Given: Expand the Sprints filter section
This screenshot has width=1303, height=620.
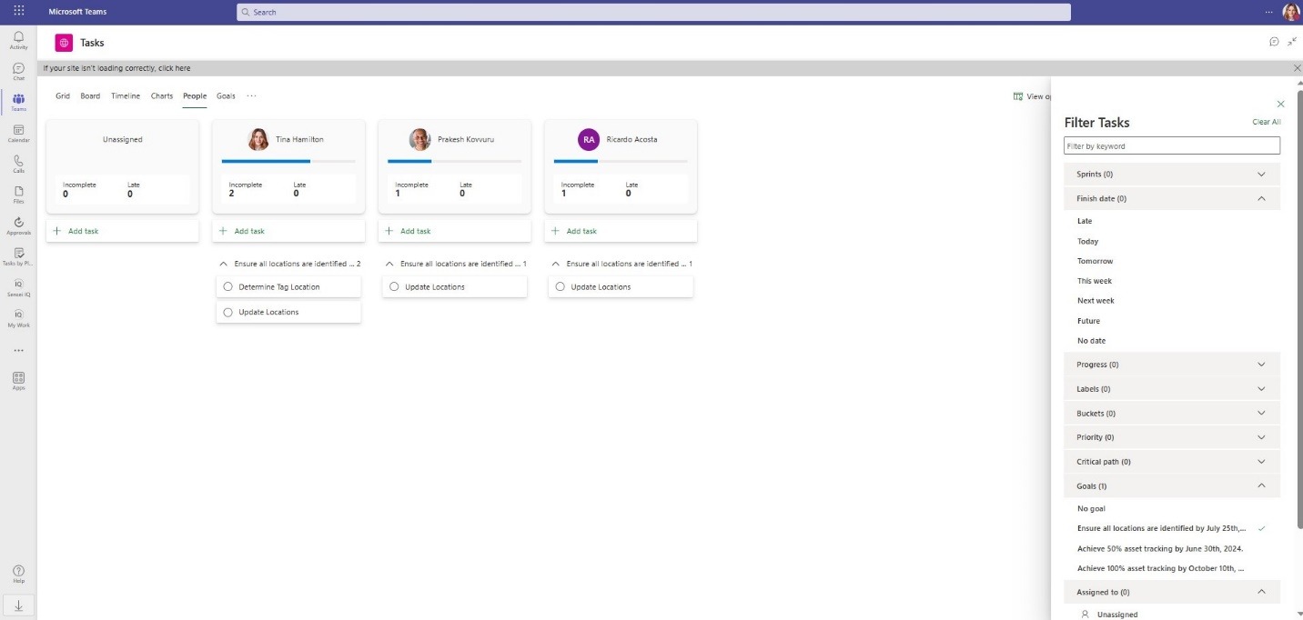Looking at the screenshot, I should pos(1172,174).
